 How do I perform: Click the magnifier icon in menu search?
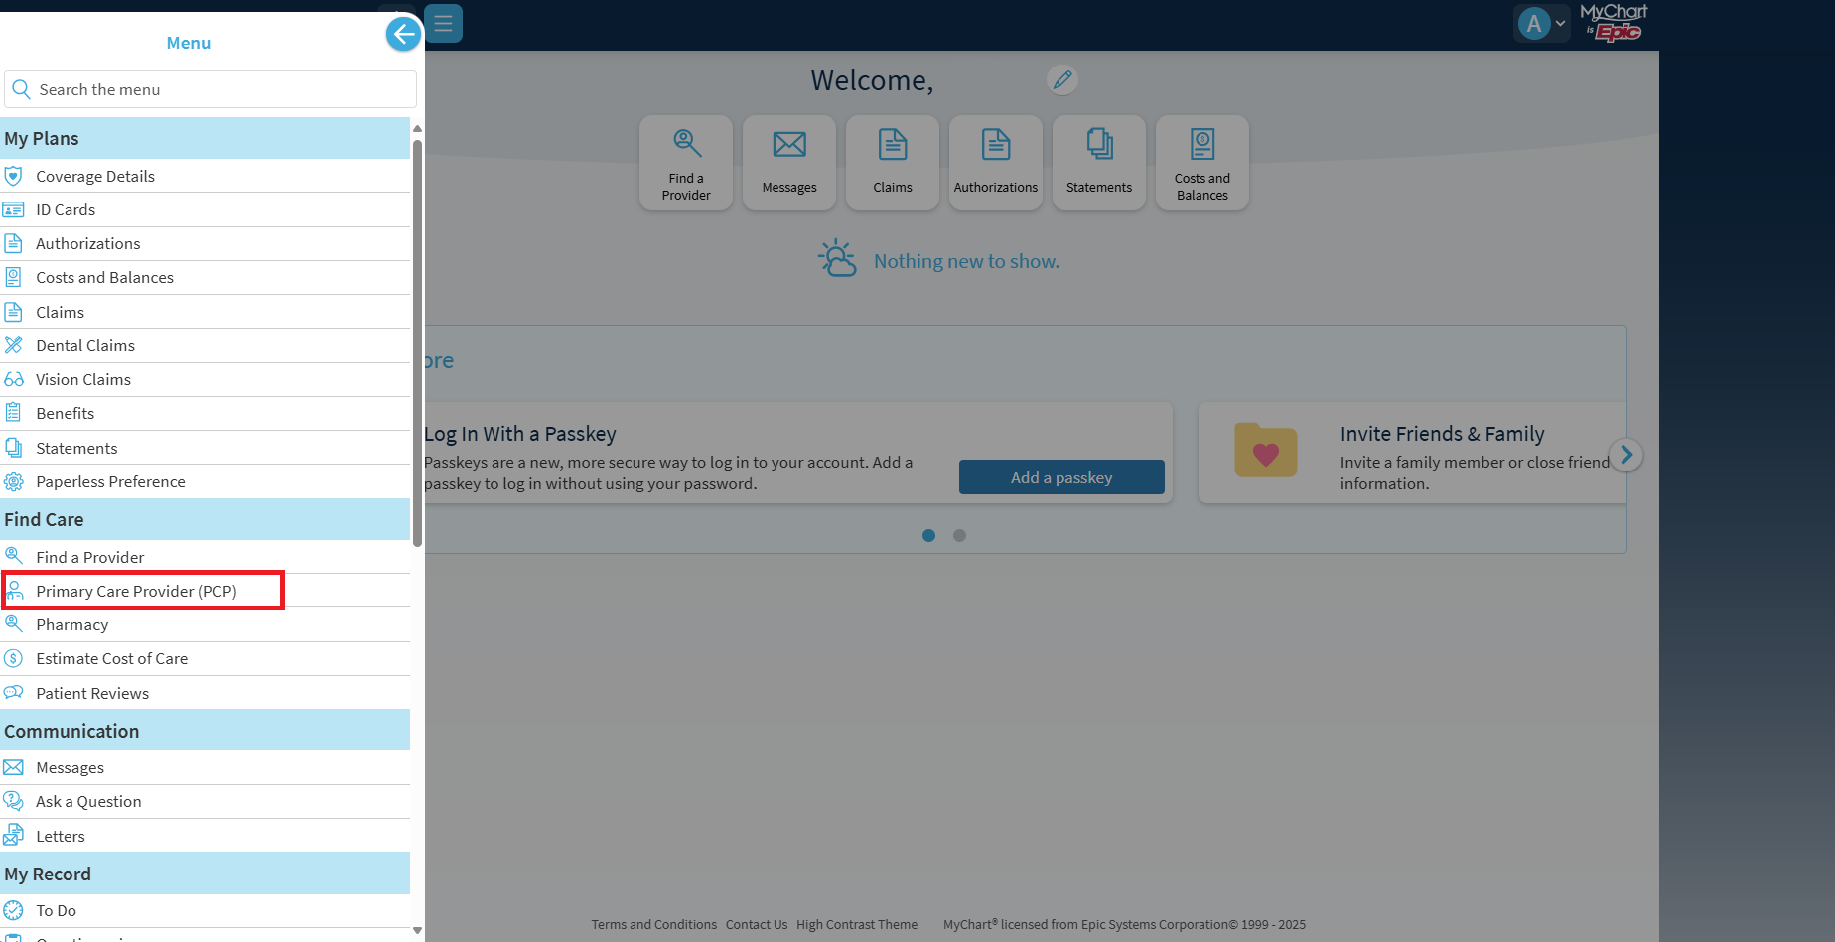[21, 89]
